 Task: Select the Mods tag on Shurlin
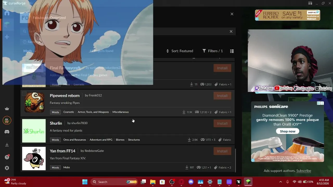(x=55, y=140)
